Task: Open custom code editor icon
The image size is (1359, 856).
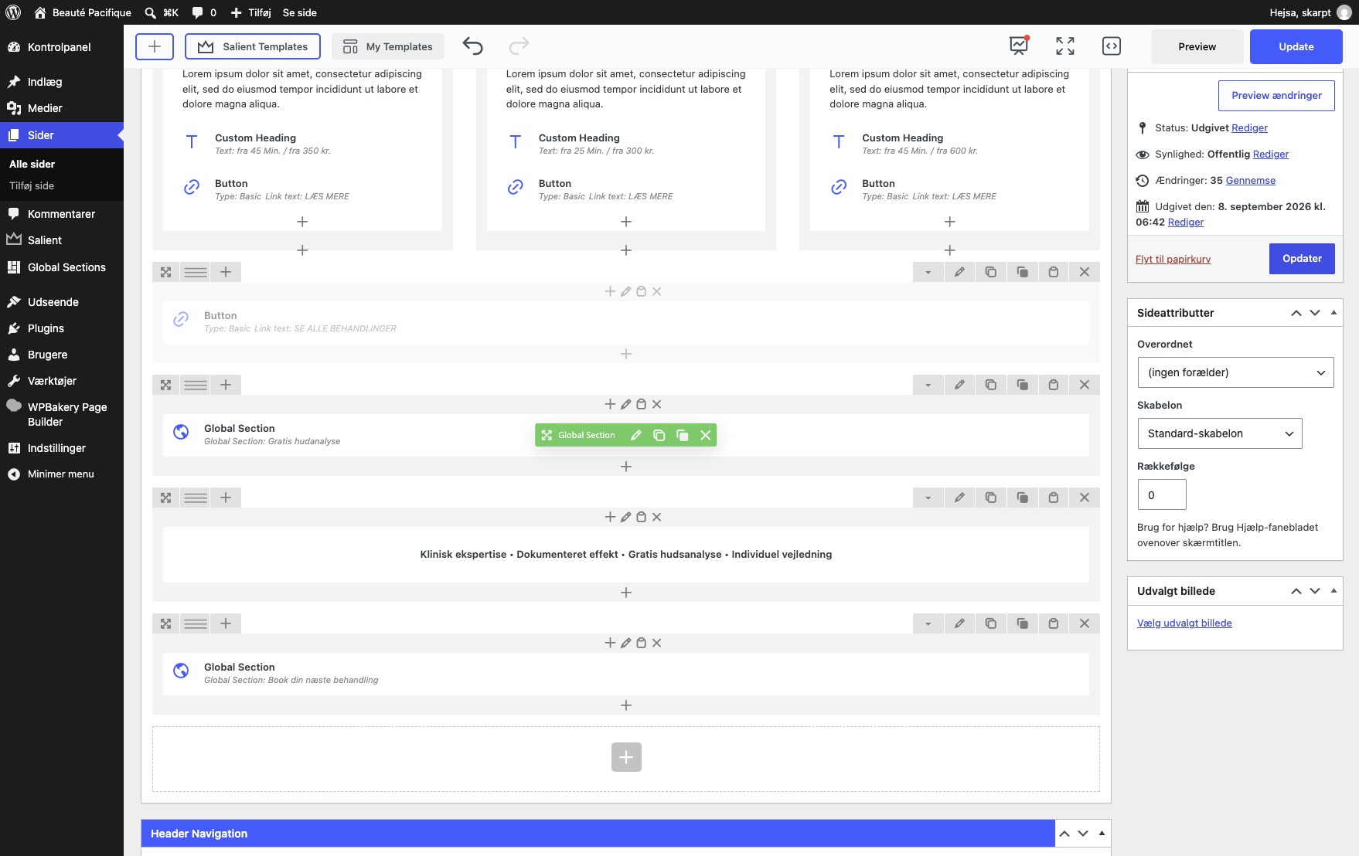Action: pos(1111,46)
